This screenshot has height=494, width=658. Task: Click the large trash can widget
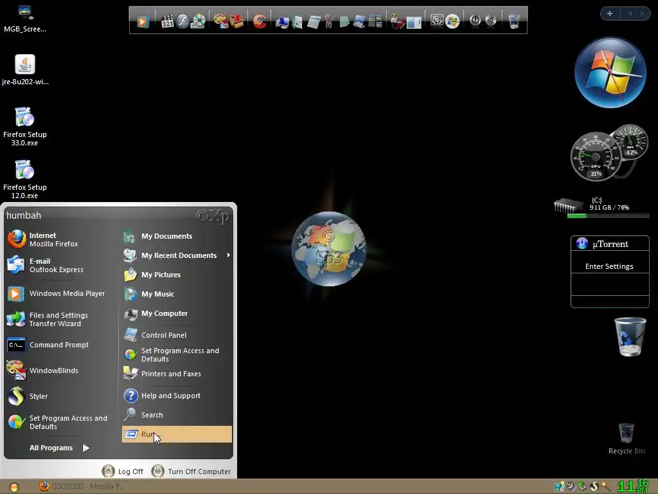[x=630, y=337]
